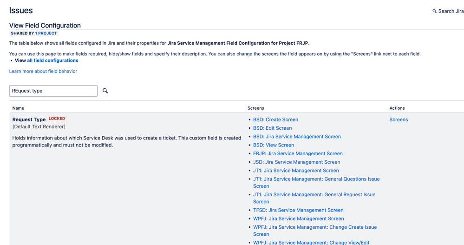Image resolution: width=464 pixels, height=245 pixels.
Task: Open 'BSD: Create Screen' link
Action: click(275, 119)
